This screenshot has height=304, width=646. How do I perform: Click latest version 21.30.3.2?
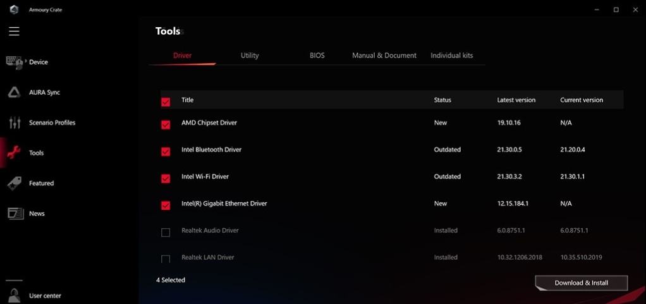click(509, 177)
